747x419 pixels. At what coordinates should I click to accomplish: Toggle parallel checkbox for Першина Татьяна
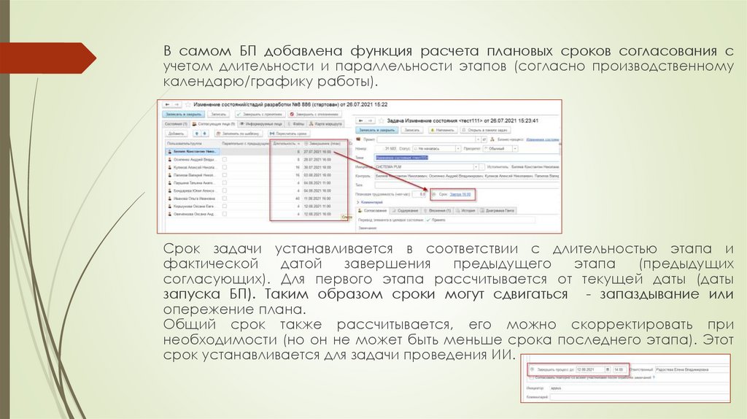click(225, 183)
